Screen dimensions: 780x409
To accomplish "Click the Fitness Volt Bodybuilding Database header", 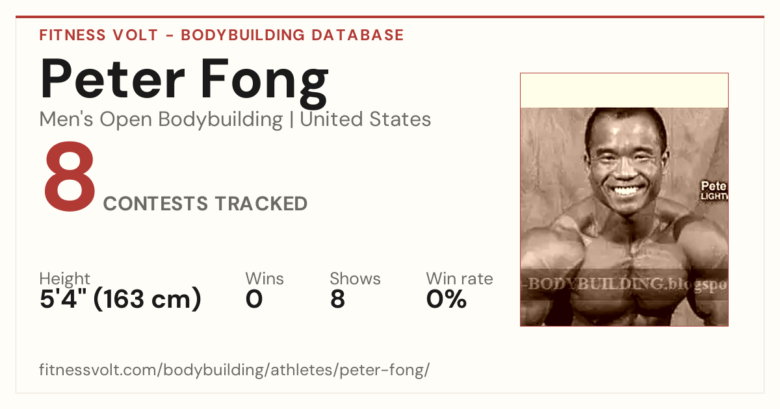I will click(x=222, y=35).
